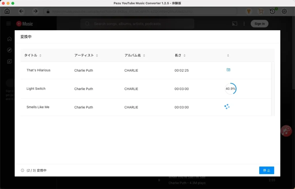This screenshot has width=295, height=189.
Task: Open the shopping cart purchase icon
Action: [261, 11]
